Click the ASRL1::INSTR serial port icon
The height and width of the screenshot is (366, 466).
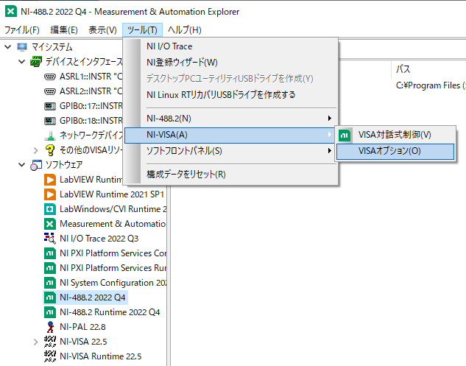tap(50, 77)
